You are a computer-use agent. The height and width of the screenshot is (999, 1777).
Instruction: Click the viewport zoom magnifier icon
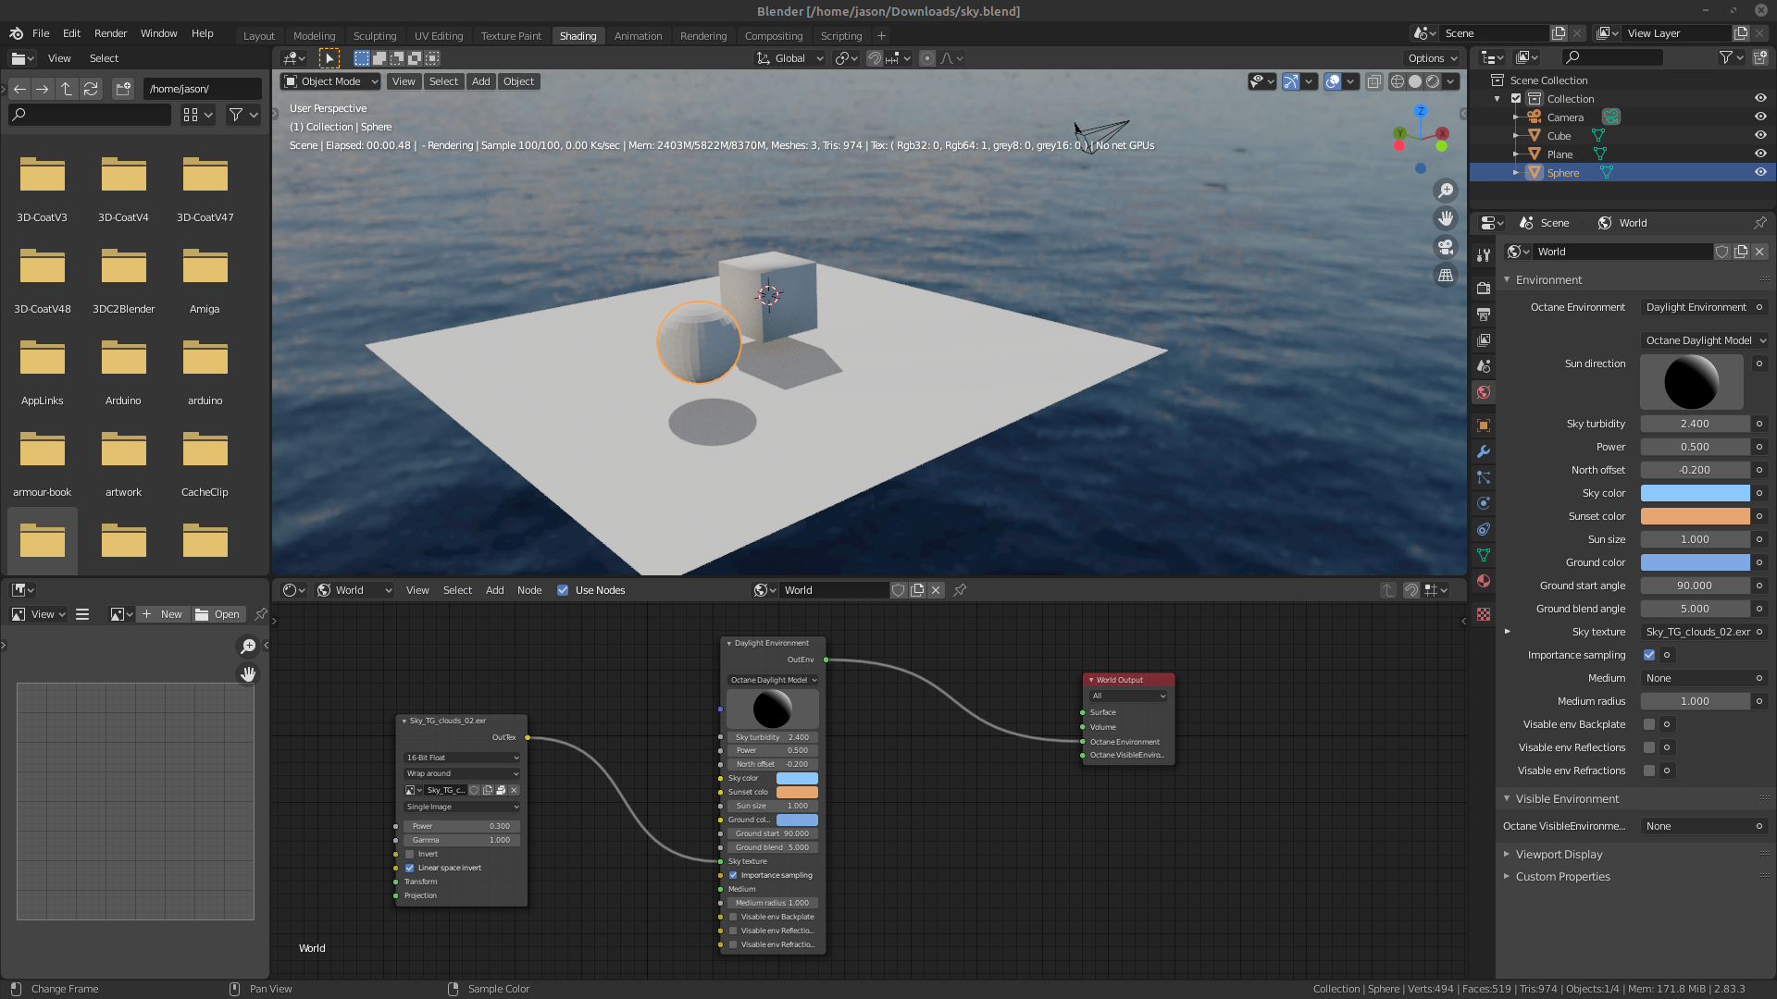click(1445, 191)
